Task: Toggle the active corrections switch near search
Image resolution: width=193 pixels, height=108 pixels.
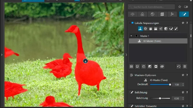Action: 186,7
